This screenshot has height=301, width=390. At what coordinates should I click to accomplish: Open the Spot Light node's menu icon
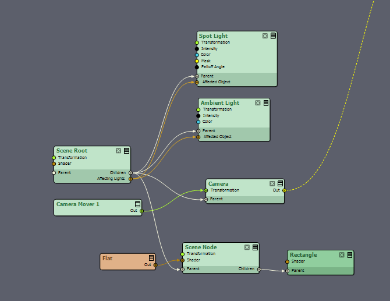pos(273,36)
